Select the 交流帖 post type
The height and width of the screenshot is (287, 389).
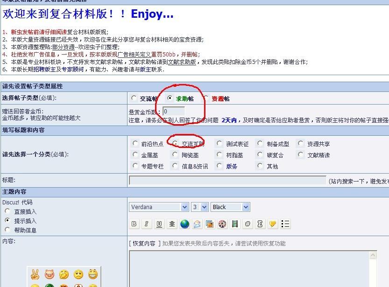point(134,98)
